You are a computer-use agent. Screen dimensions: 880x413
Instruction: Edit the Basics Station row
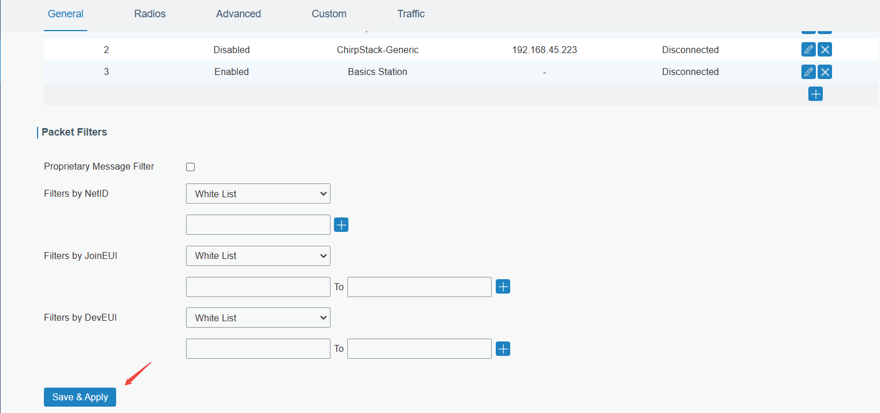point(809,72)
